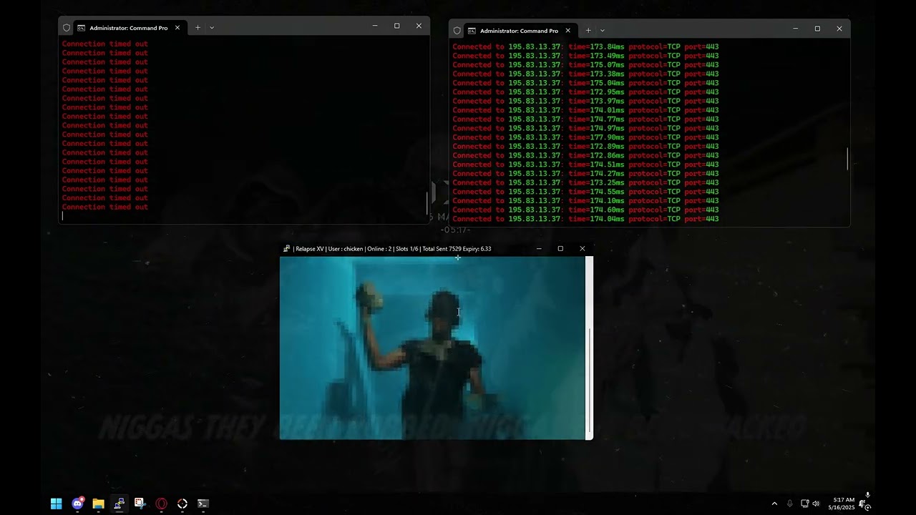Click the time=173.84ms connection line

[x=585, y=46]
